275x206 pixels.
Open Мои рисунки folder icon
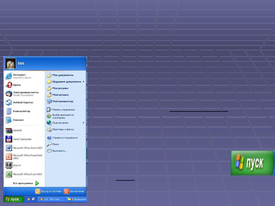coord(49,88)
